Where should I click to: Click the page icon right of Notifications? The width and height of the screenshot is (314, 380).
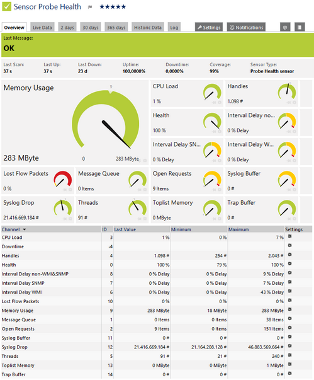300,27
